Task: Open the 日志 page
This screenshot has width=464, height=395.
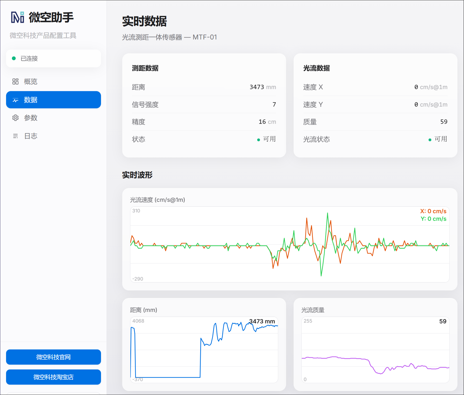Action: (x=53, y=136)
